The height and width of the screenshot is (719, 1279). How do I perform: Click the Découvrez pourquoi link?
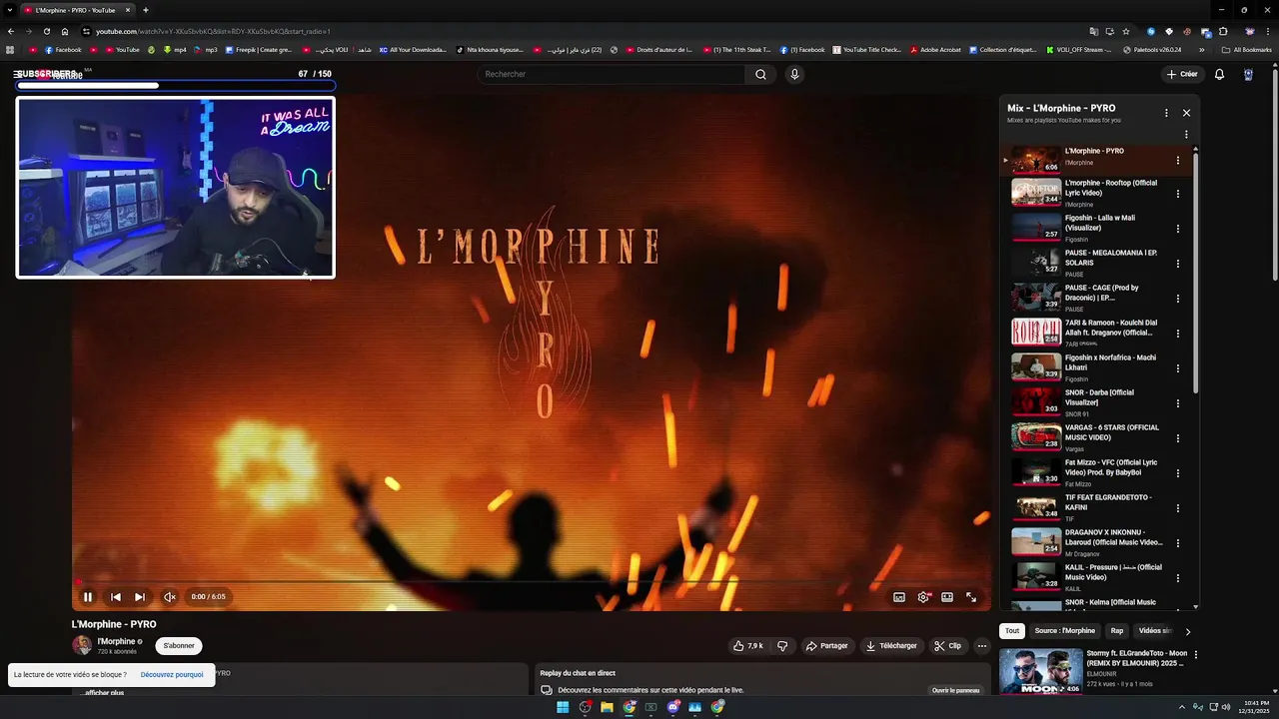click(x=172, y=674)
